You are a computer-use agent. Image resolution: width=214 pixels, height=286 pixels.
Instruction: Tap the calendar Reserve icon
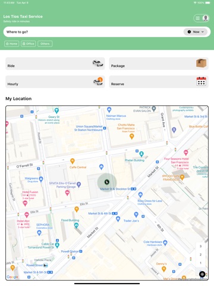[202, 81]
